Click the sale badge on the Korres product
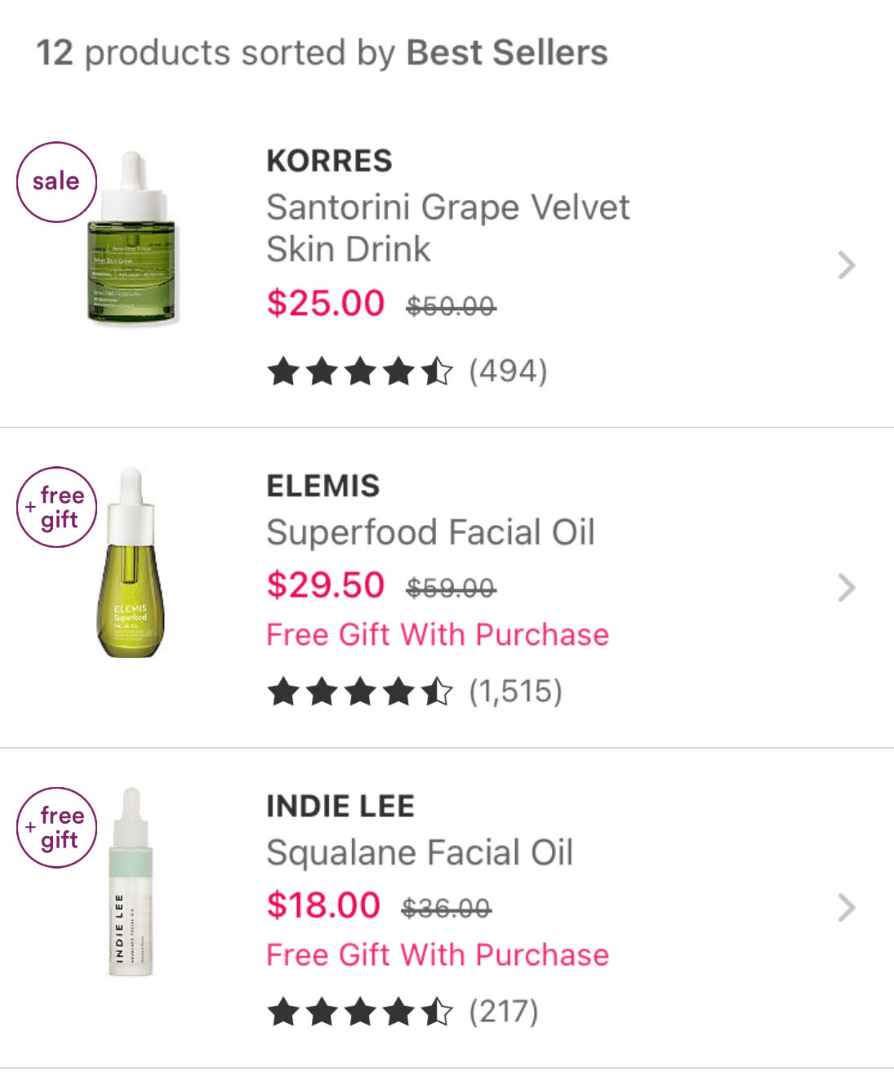Screen dimensions: 894x1076 coord(56,182)
